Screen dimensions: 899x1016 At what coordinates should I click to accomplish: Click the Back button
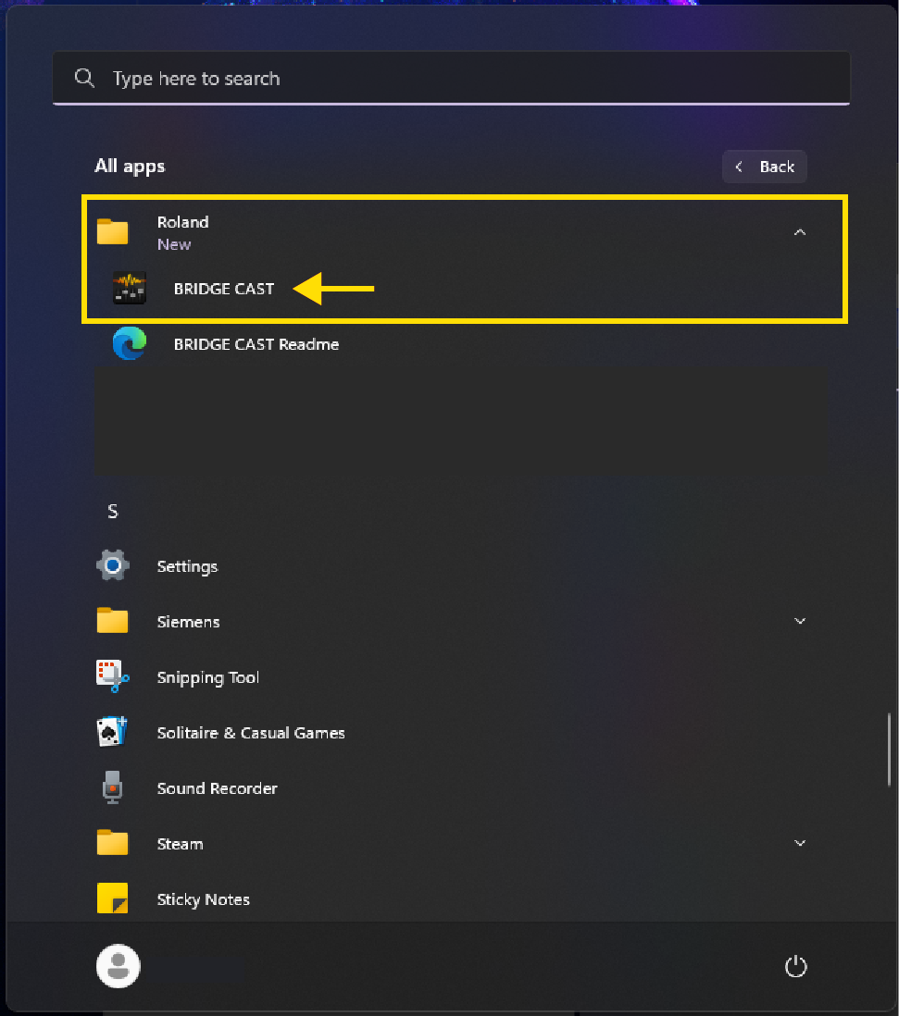764,167
